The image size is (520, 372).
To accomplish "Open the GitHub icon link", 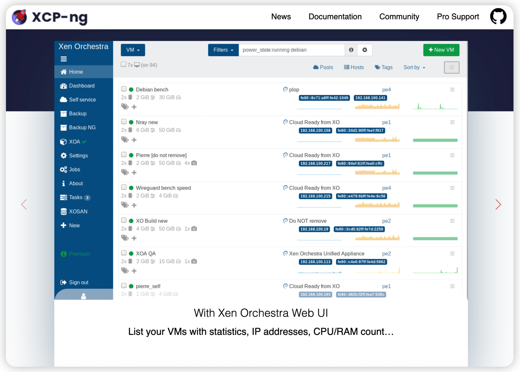I will click(x=498, y=16).
